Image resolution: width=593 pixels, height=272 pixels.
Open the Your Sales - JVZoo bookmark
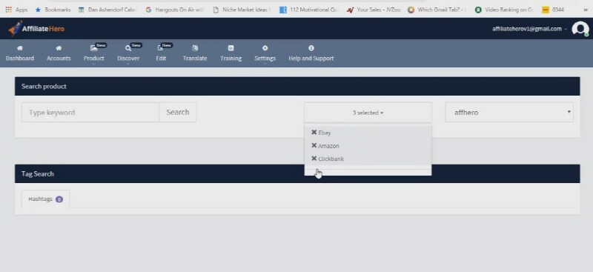coord(374,10)
